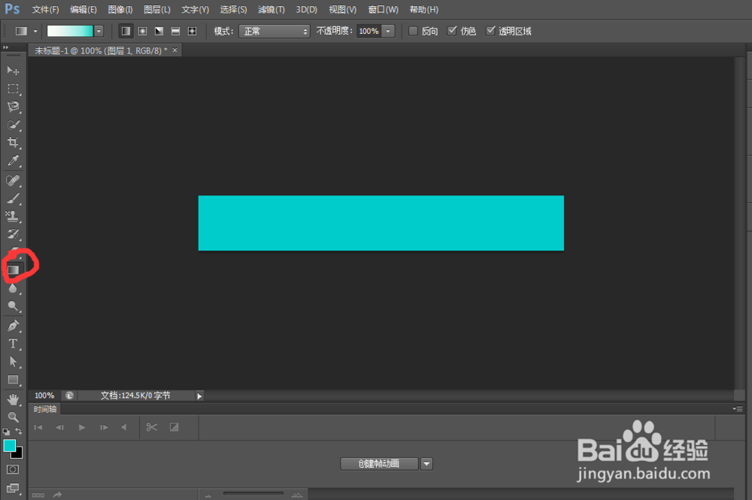
Task: Open the 视图(V) menu
Action: coord(342,10)
